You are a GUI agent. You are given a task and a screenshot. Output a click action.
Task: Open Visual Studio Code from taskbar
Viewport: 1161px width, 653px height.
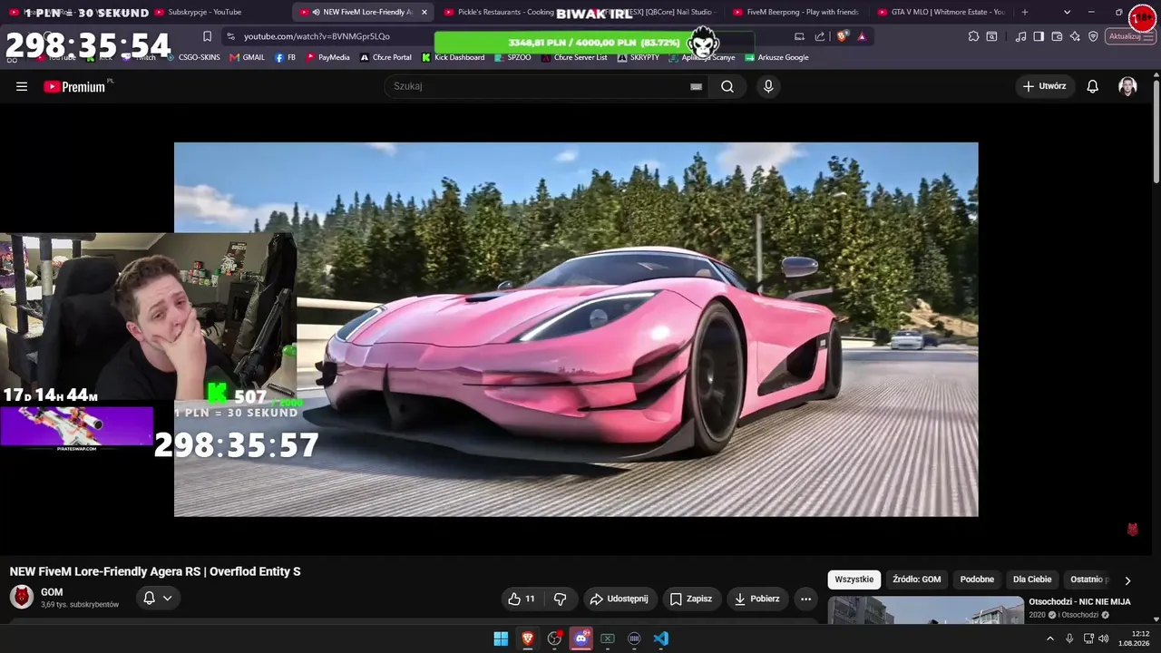tap(660, 638)
